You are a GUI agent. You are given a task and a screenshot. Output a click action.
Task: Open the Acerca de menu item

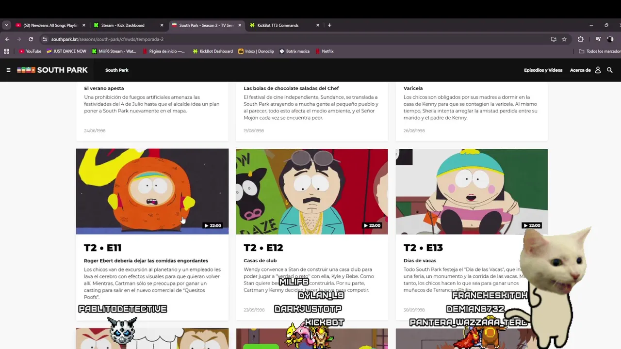[580, 70]
